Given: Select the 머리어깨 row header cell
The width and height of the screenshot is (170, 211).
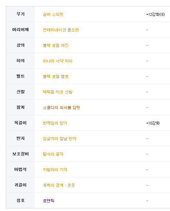Looking at the screenshot, I should click(21, 29).
